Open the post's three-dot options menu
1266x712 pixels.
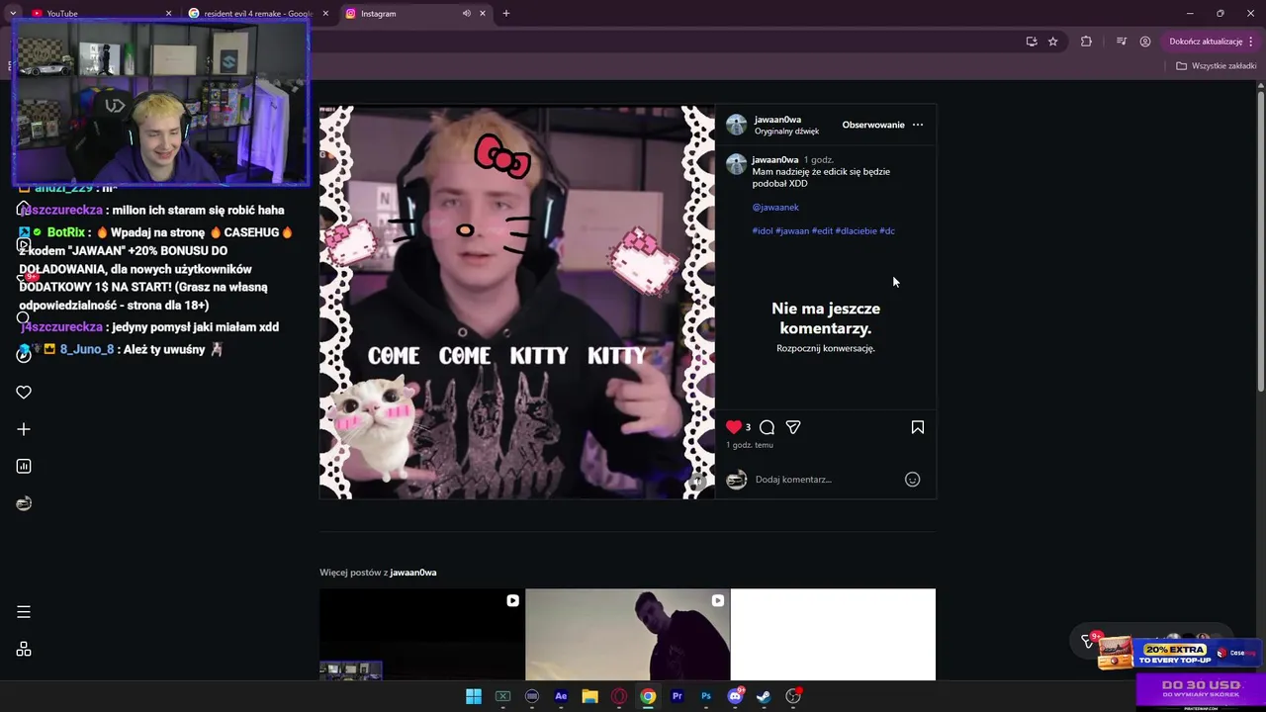(918, 125)
